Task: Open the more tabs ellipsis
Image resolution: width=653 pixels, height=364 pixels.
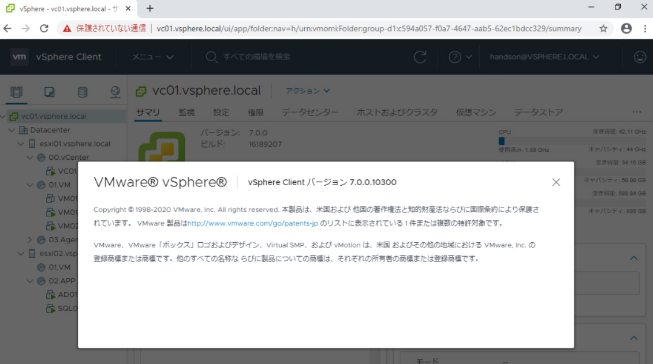Action: 637,111
